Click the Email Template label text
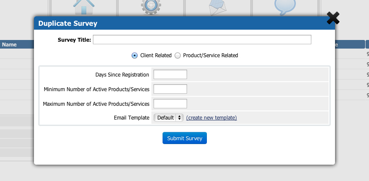Screen dimensions: 369x181 point(131,118)
